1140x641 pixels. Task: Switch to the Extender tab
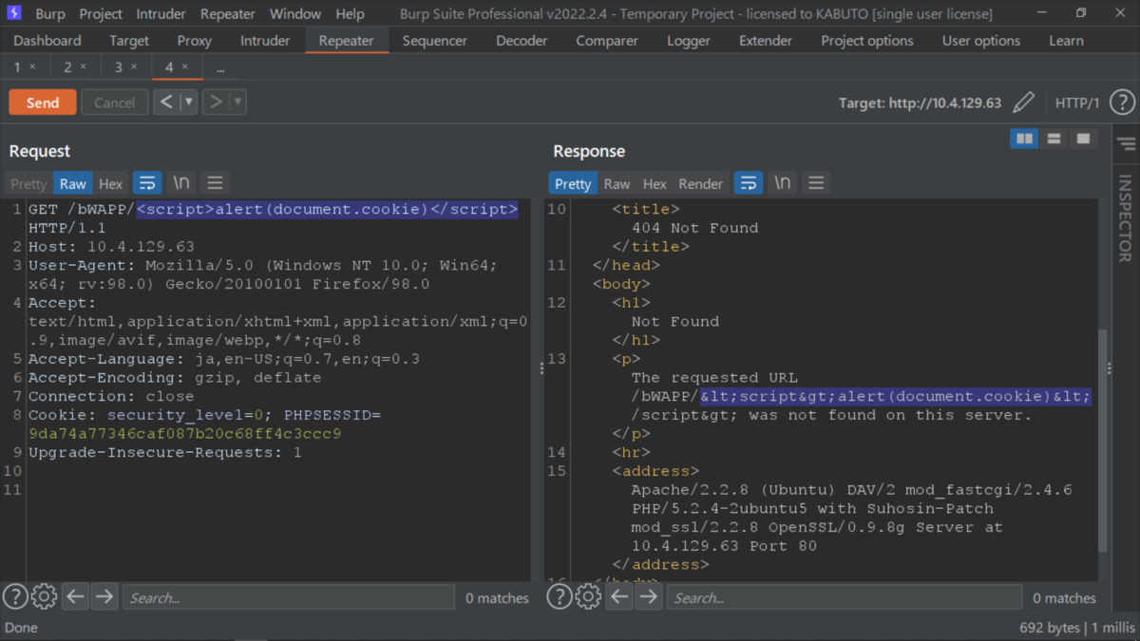tap(766, 41)
